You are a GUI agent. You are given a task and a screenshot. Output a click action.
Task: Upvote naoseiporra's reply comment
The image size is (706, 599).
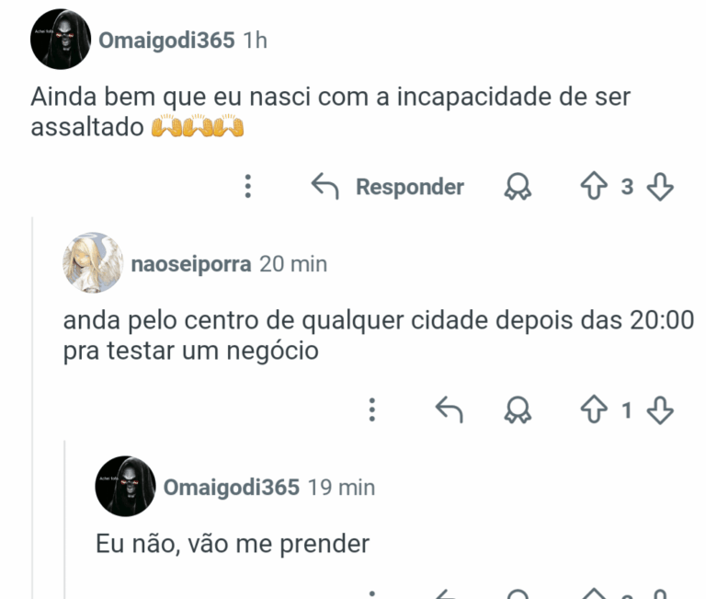594,409
